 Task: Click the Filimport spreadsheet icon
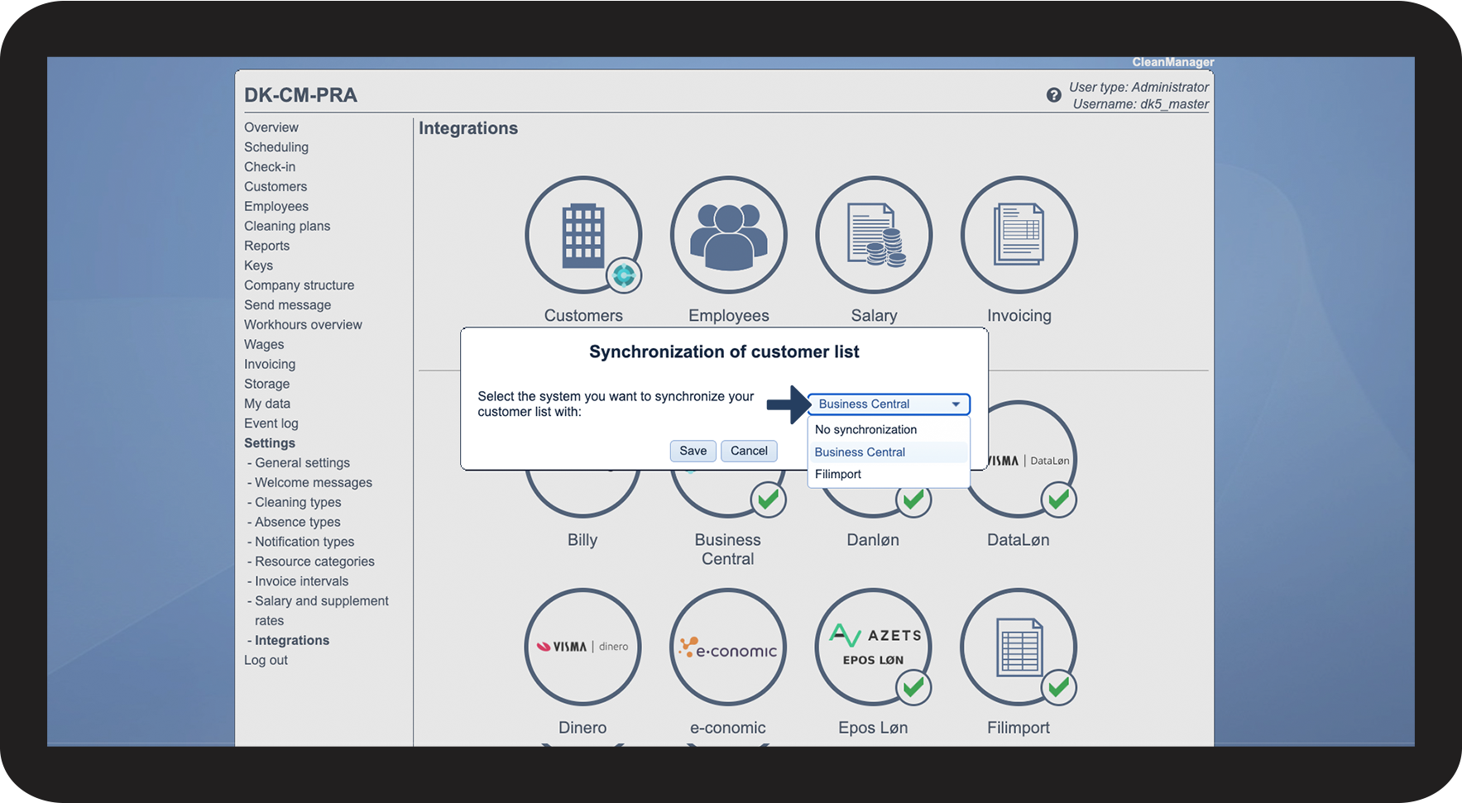[x=1019, y=647]
